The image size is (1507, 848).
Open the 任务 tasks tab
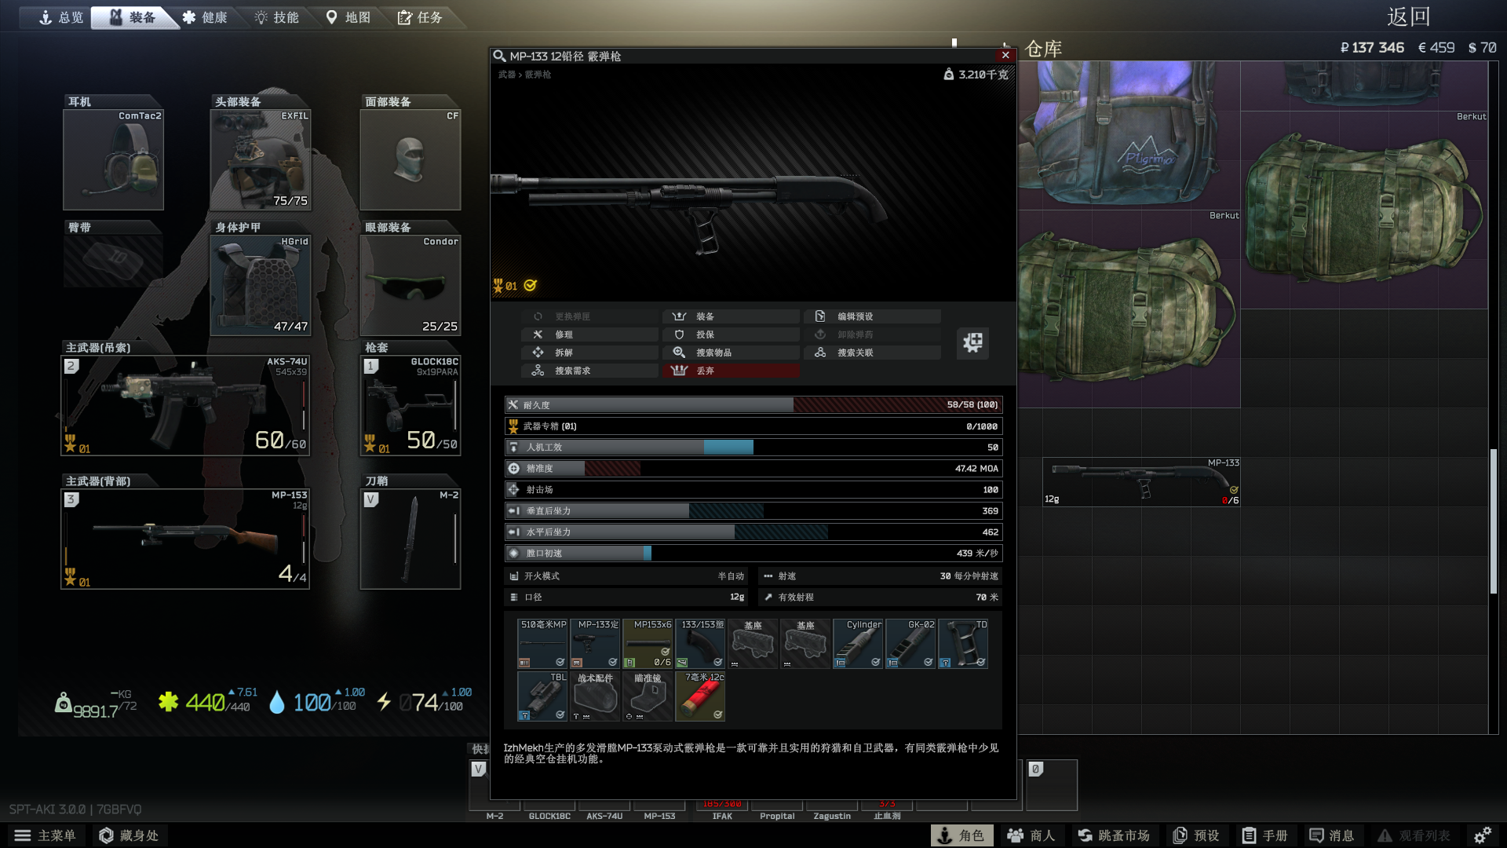(420, 17)
